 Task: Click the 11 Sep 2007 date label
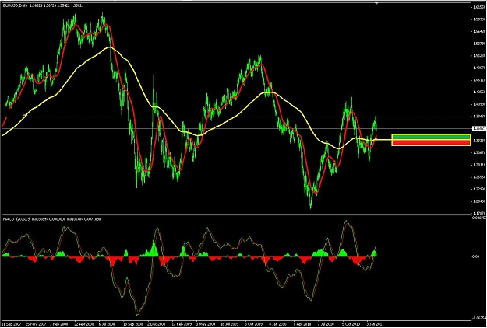tap(12, 323)
